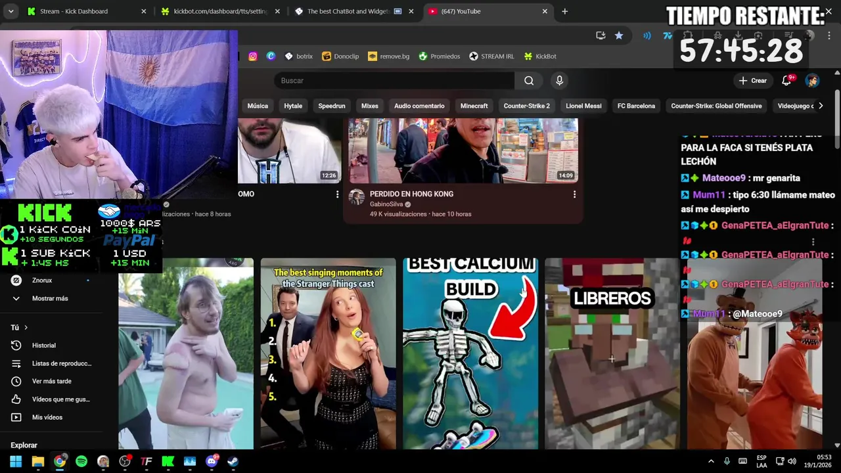Open the YouTube account avatar menu
The width and height of the screenshot is (841, 473).
pyautogui.click(x=813, y=81)
